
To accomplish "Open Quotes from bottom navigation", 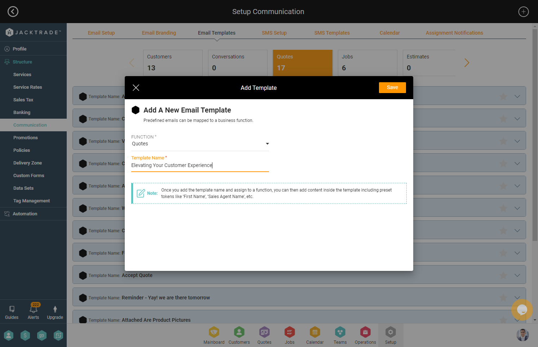I will point(264,335).
